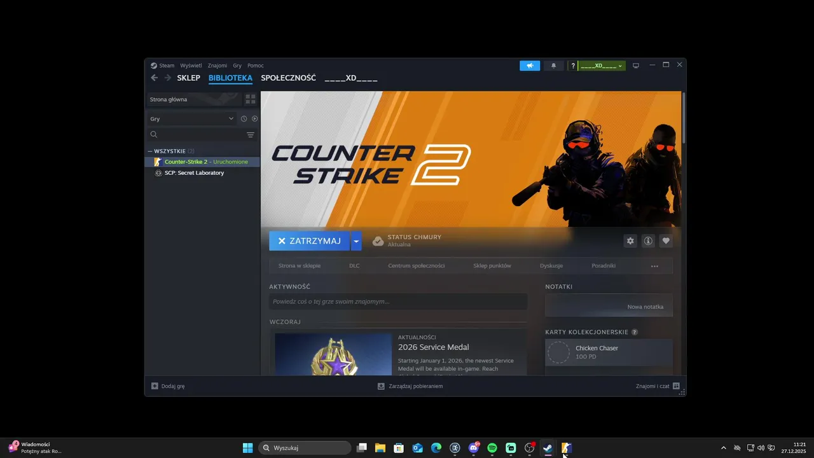Screen dimensions: 814x458
Task: Open the SPOŁECZNOŚĆ tab
Action: coord(288,78)
